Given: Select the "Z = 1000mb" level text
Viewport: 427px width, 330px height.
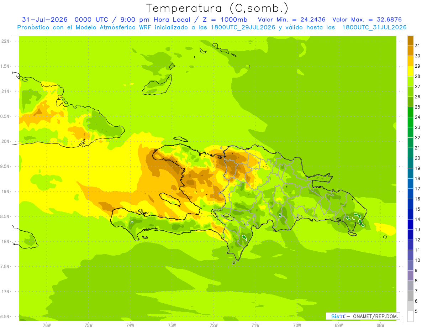Looking at the screenshot, I should pos(225,20).
